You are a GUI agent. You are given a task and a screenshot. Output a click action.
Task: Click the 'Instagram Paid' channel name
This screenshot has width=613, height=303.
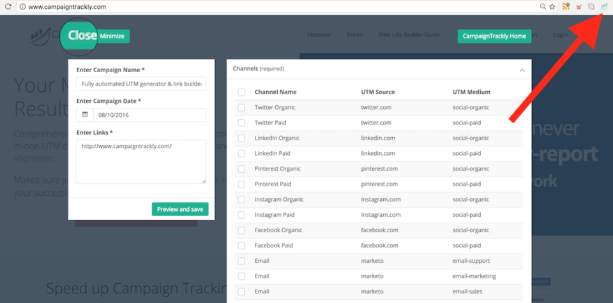click(275, 215)
